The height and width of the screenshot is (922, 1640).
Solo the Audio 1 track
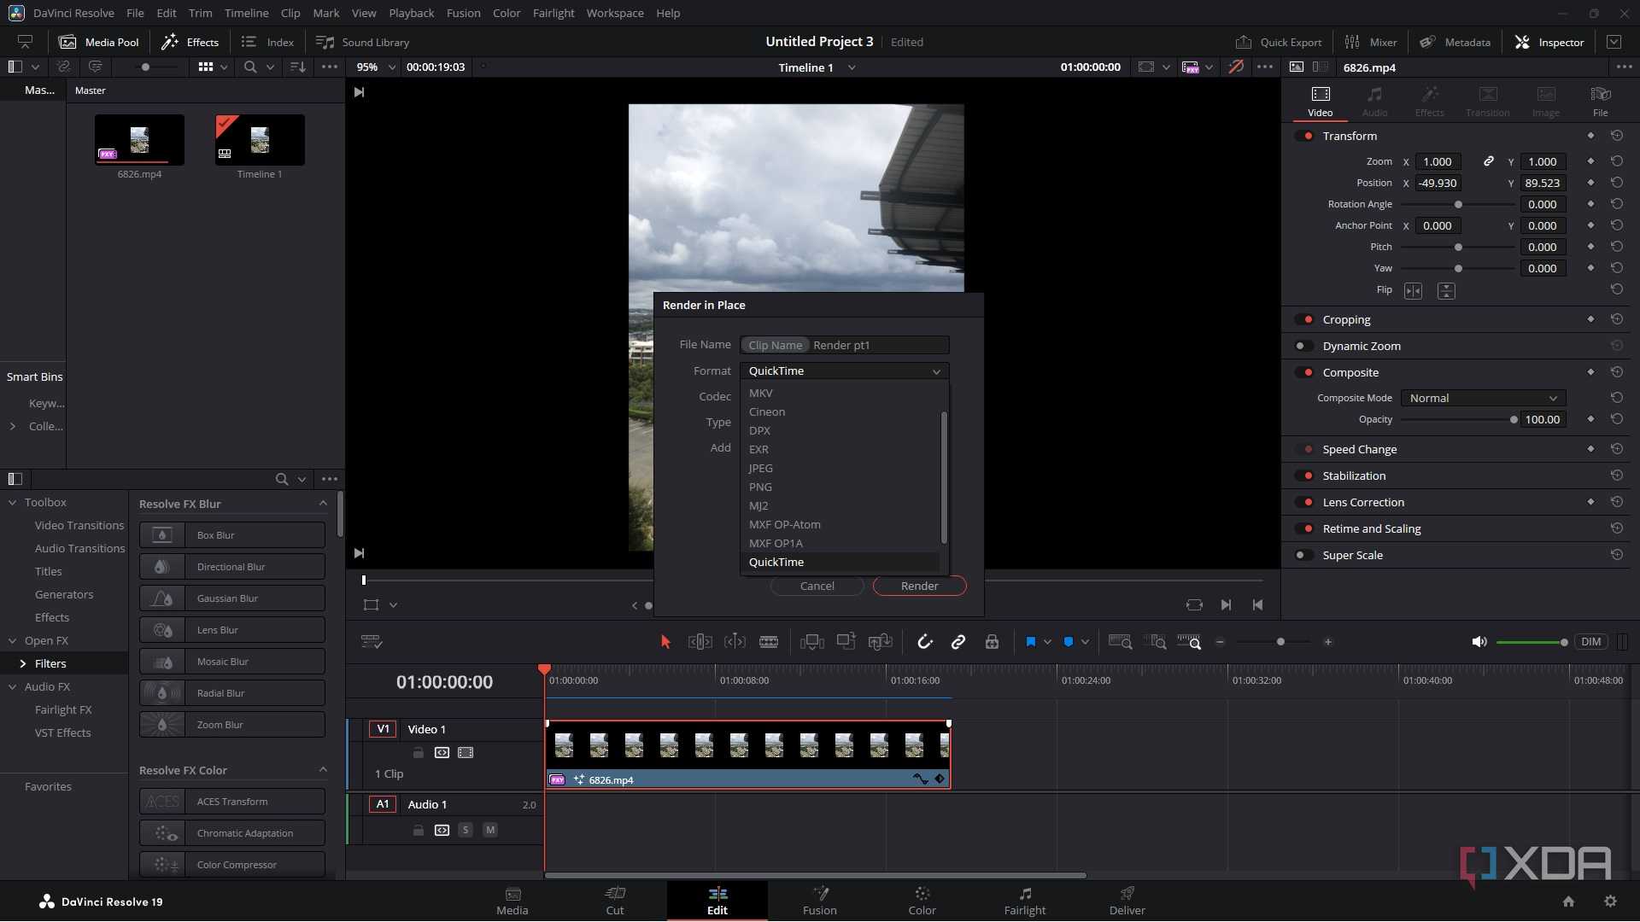pyautogui.click(x=466, y=830)
